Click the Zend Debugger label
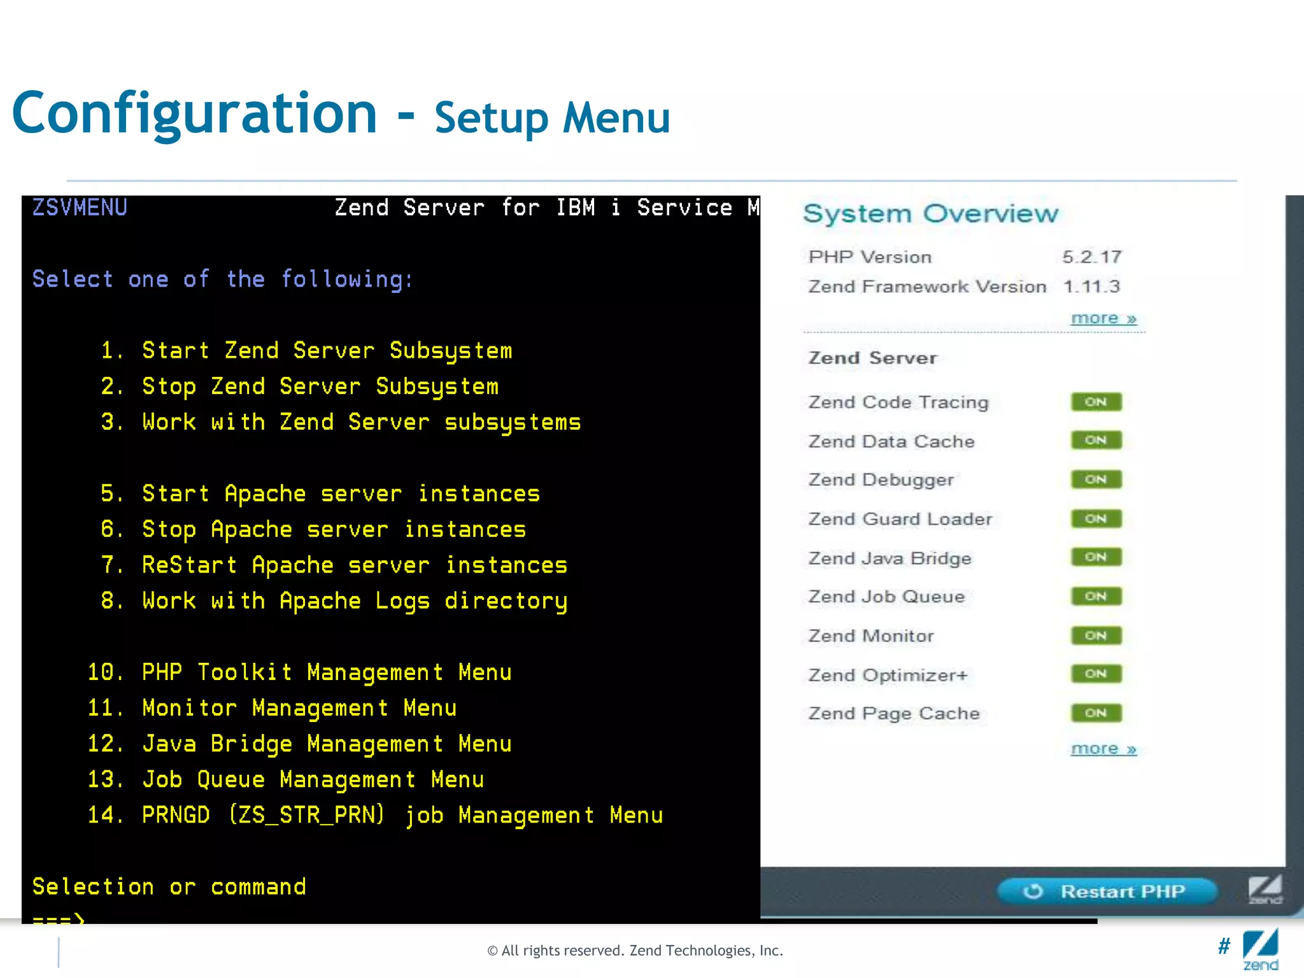The width and height of the screenshot is (1304, 978). (x=881, y=480)
